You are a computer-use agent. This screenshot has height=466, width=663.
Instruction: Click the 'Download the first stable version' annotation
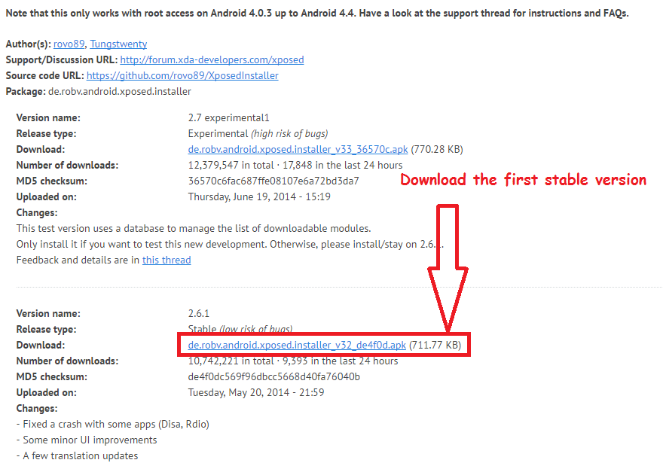coord(524,180)
